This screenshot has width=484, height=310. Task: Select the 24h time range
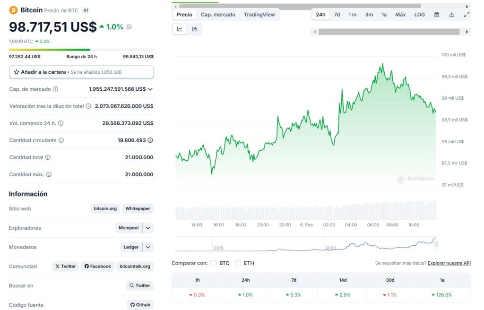[x=320, y=15]
